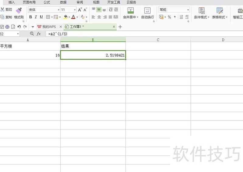Select column C header

click(158, 40)
